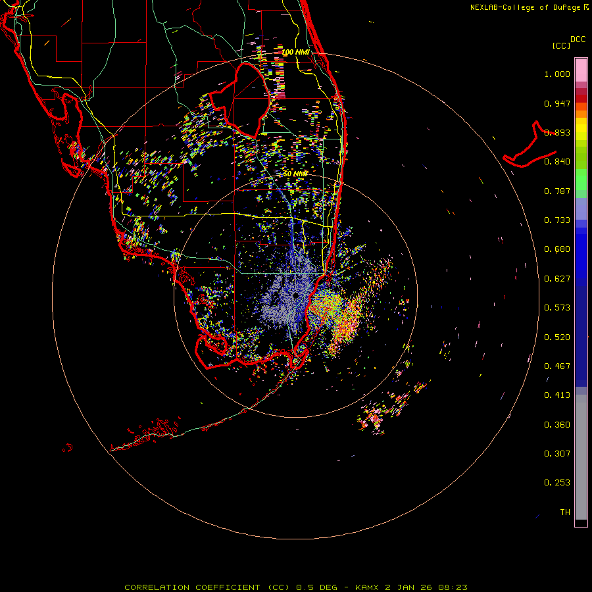Click the NEXLAB-College of DuPage watermark text
This screenshot has width=592, height=592.
coord(529,7)
